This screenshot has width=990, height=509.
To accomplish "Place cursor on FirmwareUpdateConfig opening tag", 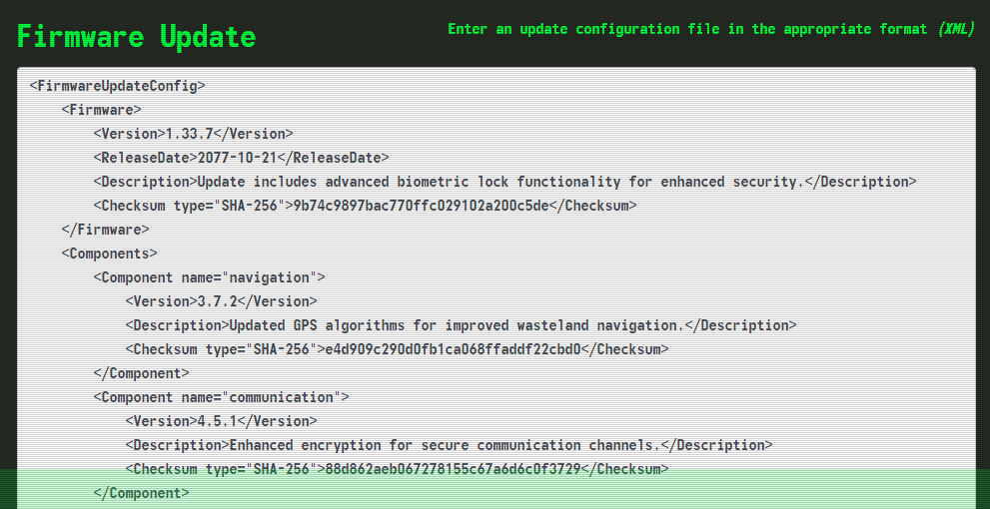I will point(118,86).
